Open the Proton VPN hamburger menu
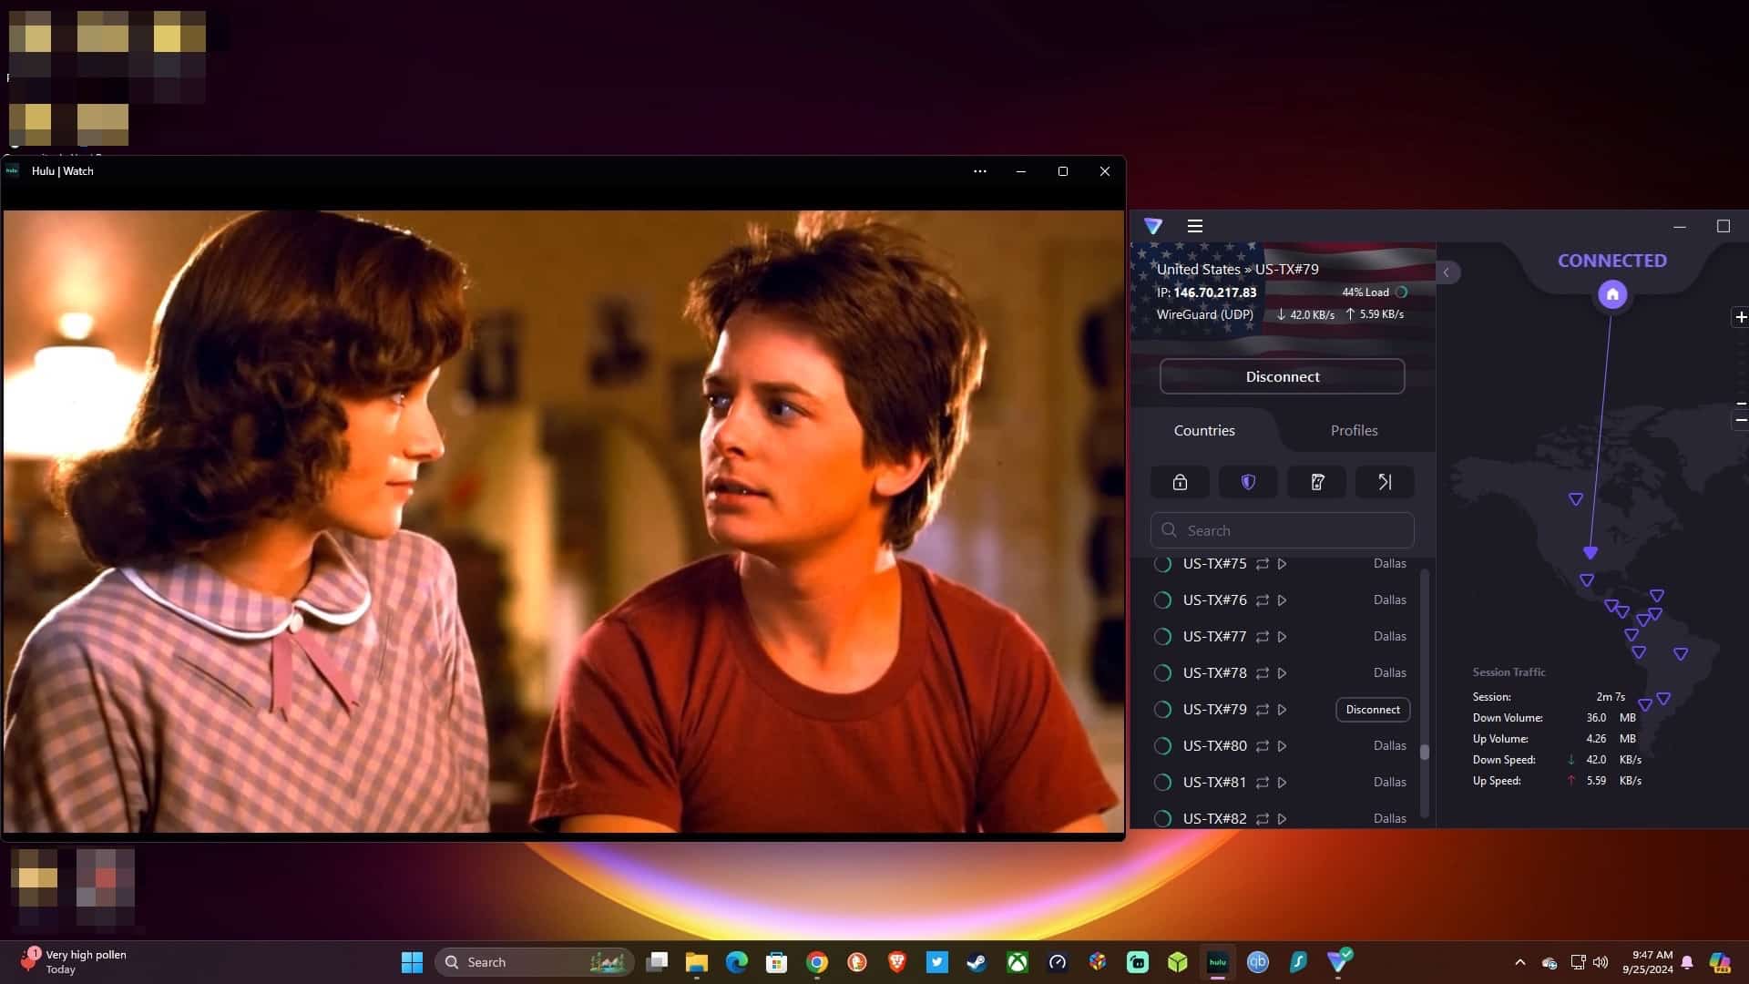1749x984 pixels. pos(1195,226)
